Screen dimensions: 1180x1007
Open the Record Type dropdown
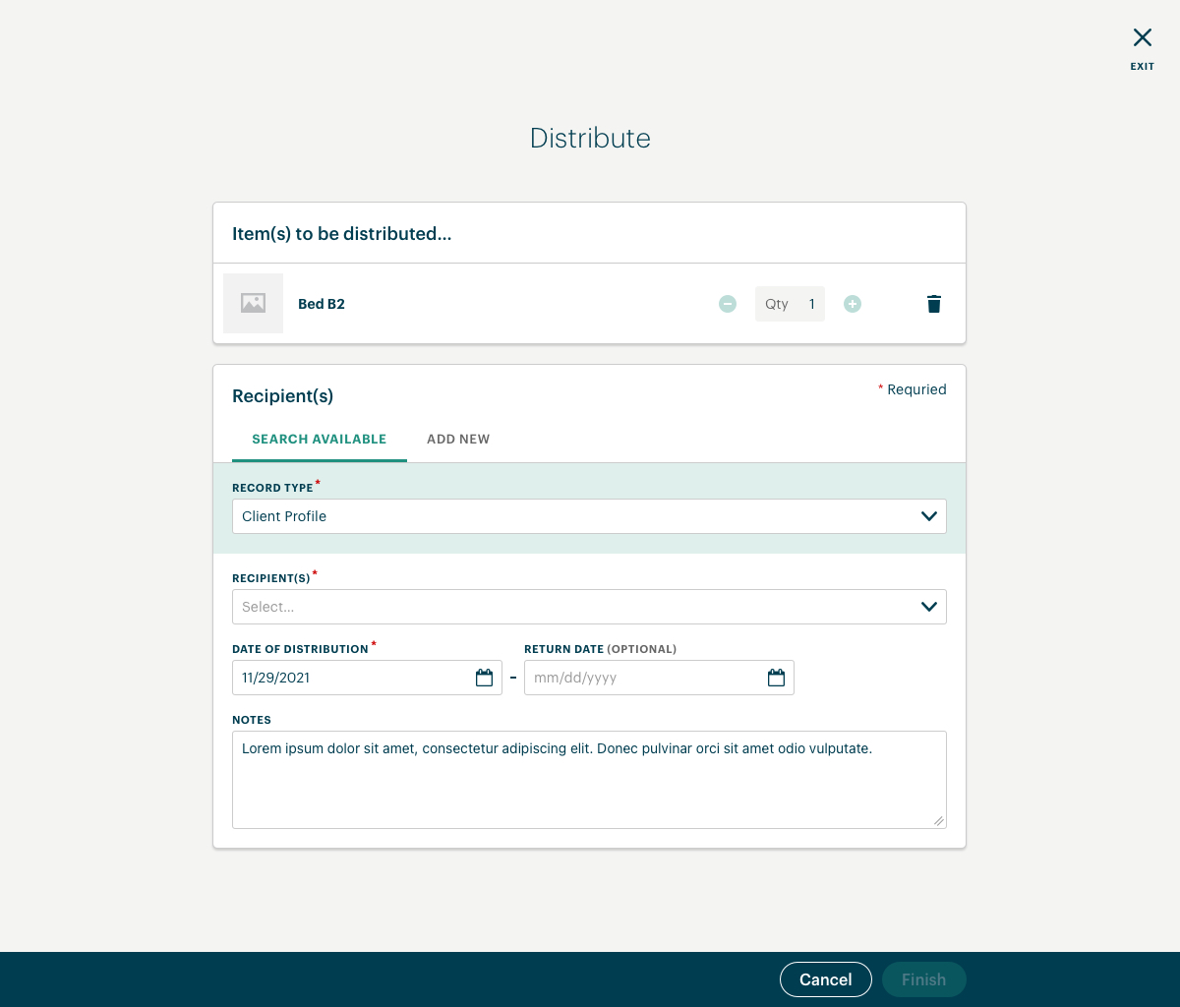pyautogui.click(x=589, y=516)
